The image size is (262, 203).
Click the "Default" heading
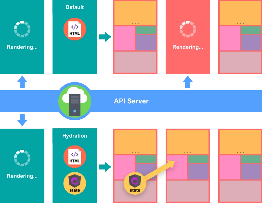coord(75,7)
